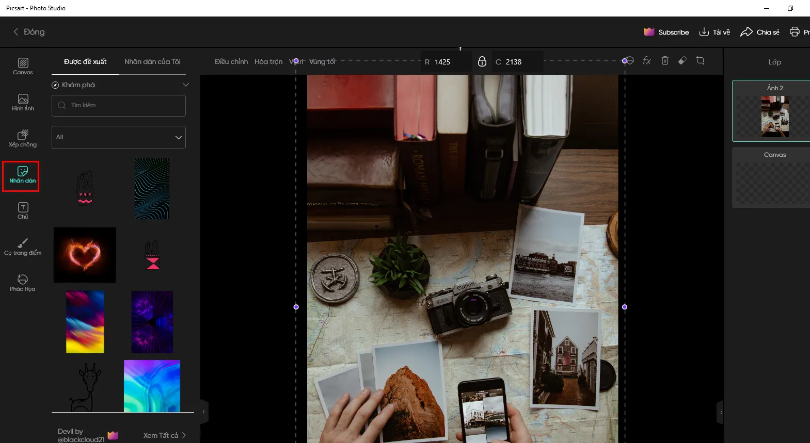
Task: Select the pink cactus sticker
Action: 85,188
